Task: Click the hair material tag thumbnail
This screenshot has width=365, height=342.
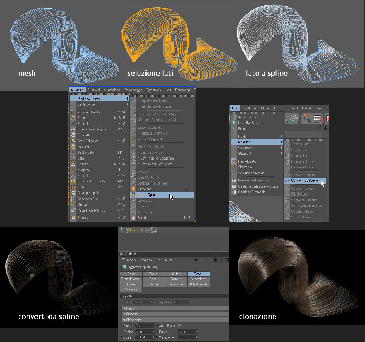Action: 154,230
